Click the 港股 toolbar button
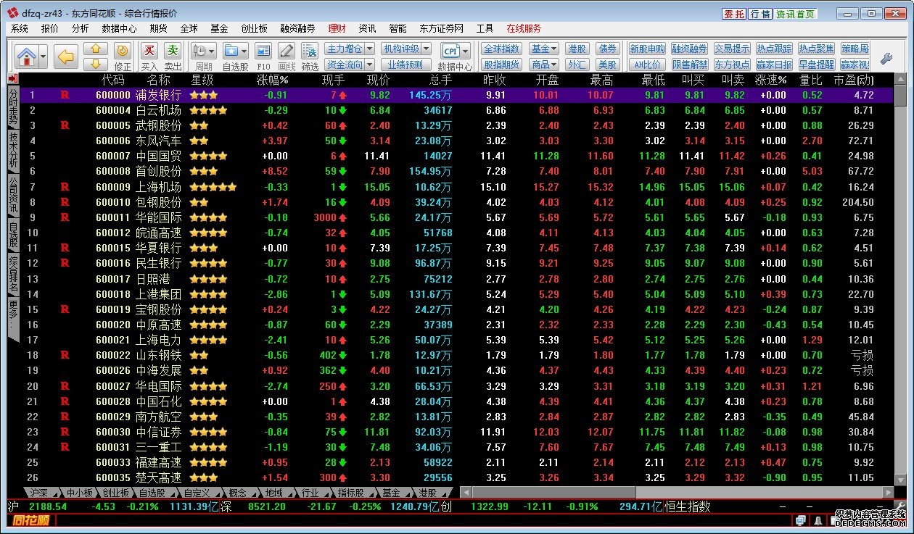This screenshot has width=914, height=534. pos(577,49)
